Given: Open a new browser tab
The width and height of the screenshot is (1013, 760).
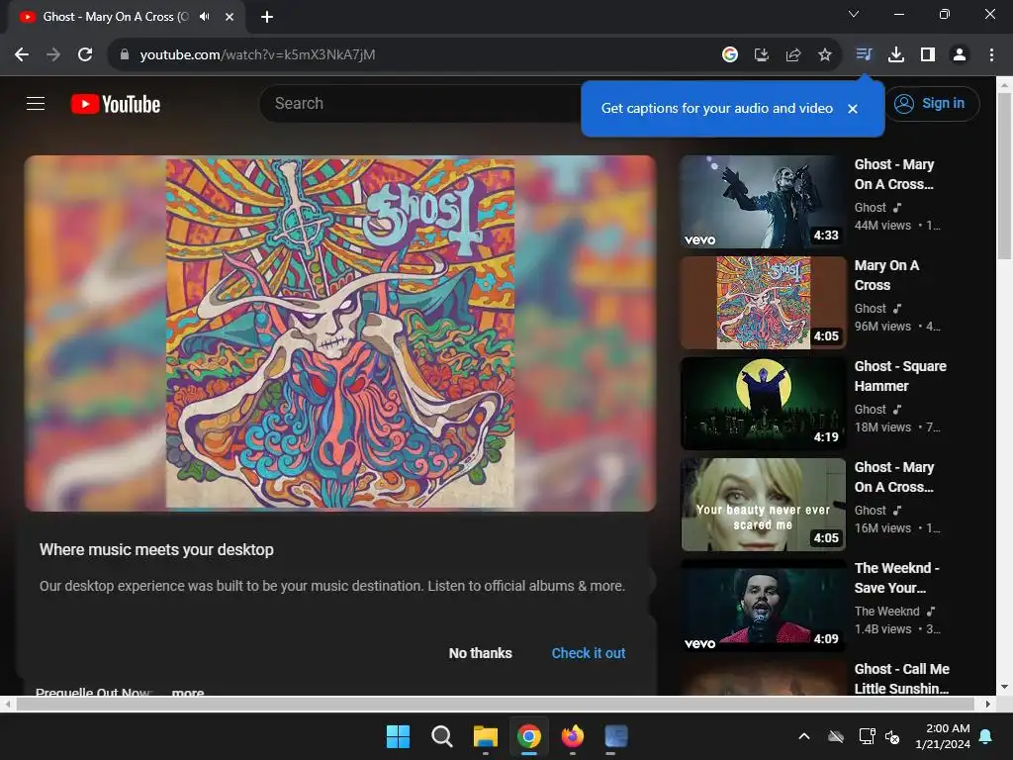Looking at the screenshot, I should point(267,17).
